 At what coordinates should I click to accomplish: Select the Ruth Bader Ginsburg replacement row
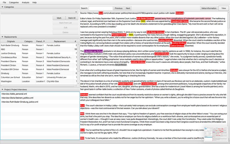(x=39, y=45)
